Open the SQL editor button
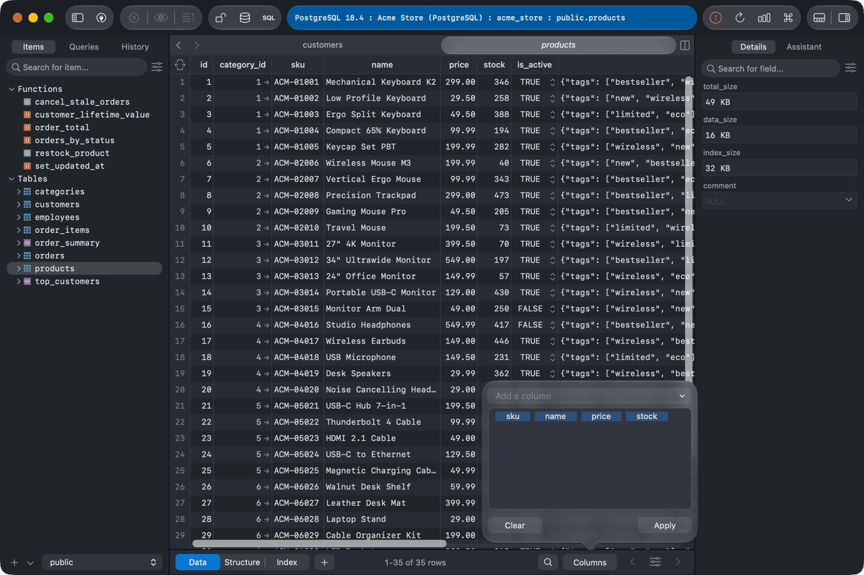The image size is (864, 575). [268, 18]
